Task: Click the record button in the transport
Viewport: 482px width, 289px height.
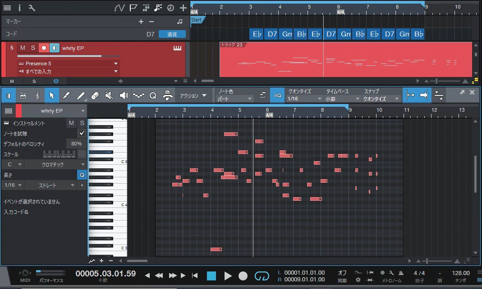Action: click(243, 276)
